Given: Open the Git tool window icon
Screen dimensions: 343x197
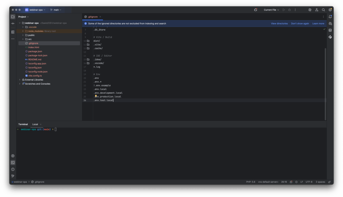Looking at the screenshot, I should pos(13,176).
